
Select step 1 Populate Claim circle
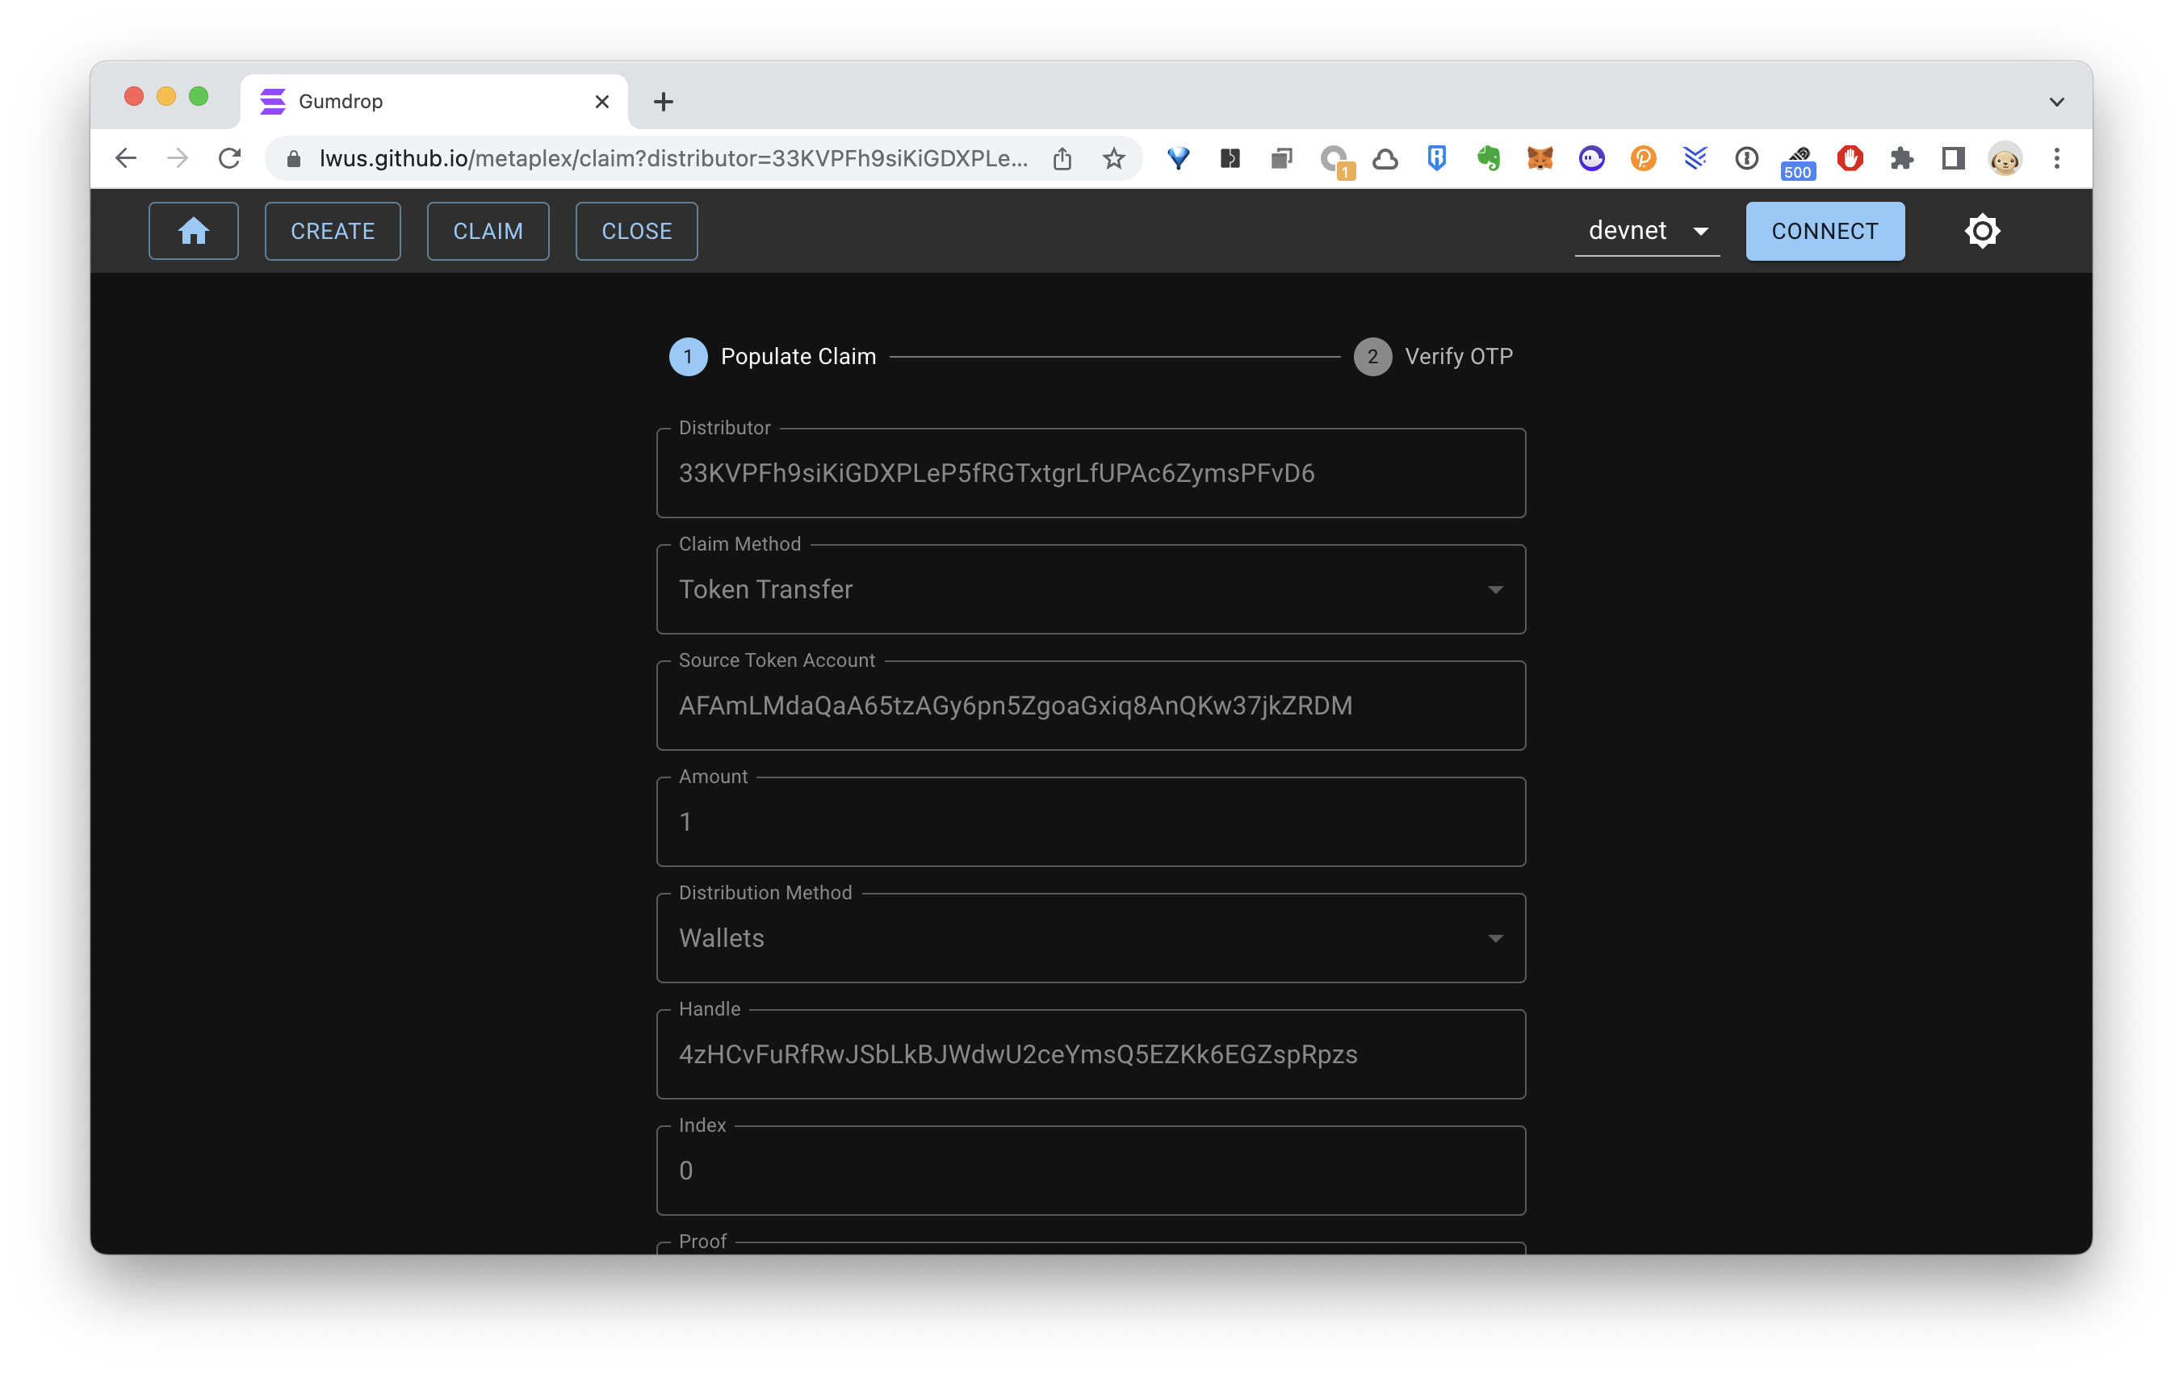(x=687, y=356)
